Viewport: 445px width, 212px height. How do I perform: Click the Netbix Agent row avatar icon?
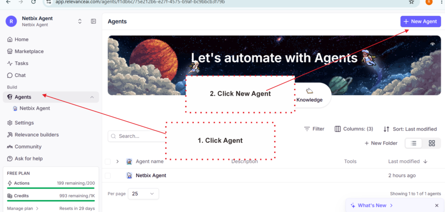click(x=129, y=176)
